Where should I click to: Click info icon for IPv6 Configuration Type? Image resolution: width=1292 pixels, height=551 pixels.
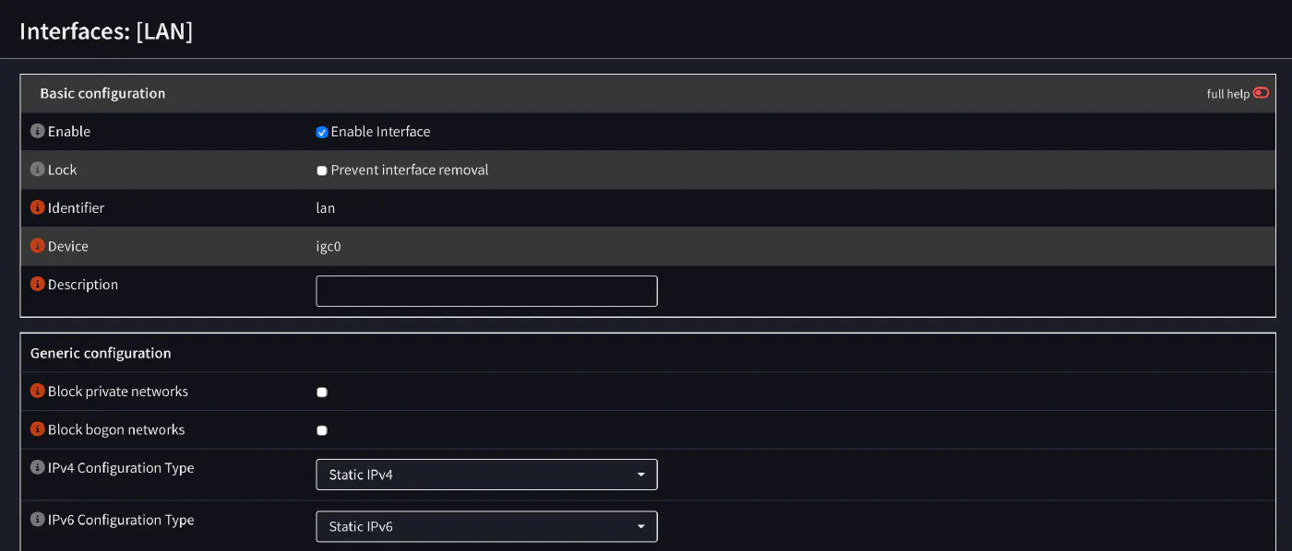tap(38, 520)
